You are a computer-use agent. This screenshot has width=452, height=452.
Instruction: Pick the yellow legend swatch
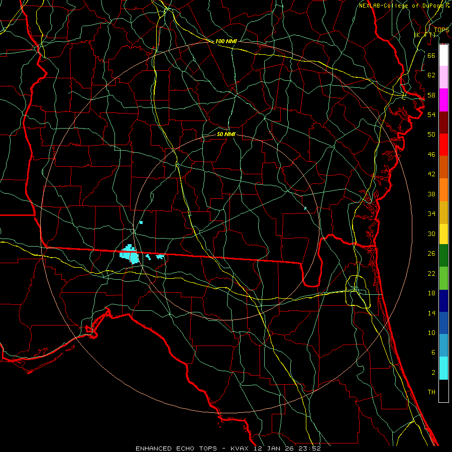443,234
